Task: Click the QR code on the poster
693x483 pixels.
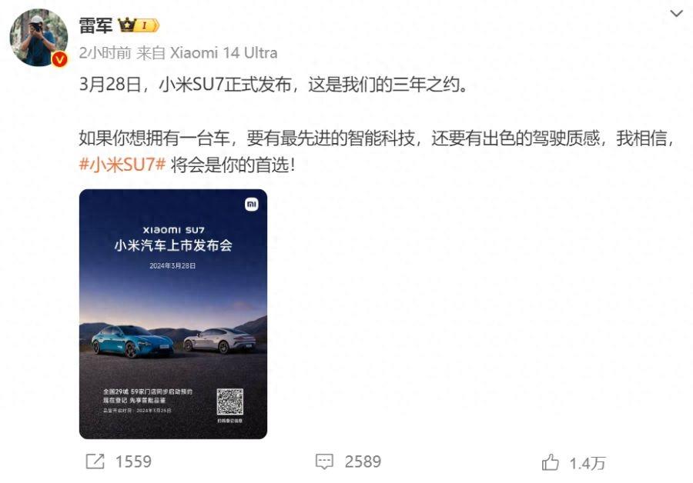Action: point(229,401)
